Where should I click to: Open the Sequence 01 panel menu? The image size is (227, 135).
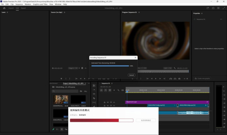coord(113,83)
